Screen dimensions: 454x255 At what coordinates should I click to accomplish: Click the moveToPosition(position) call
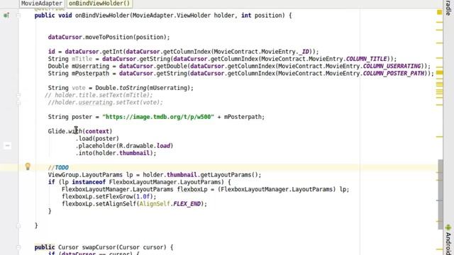(x=127, y=38)
